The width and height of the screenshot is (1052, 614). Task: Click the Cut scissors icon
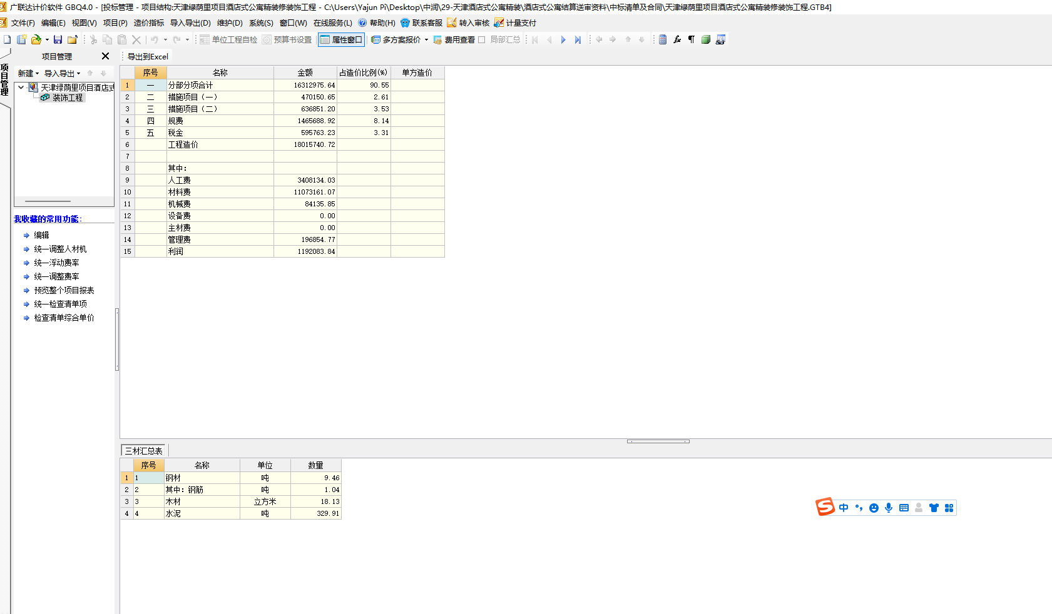[x=93, y=39]
